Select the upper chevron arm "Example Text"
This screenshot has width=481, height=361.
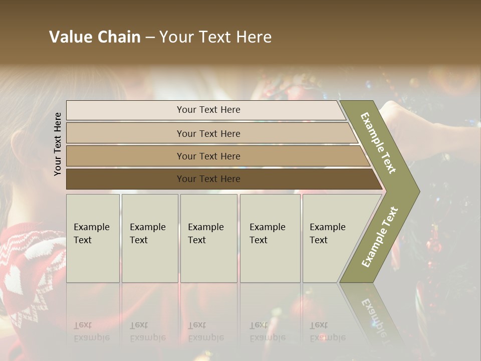(379, 144)
